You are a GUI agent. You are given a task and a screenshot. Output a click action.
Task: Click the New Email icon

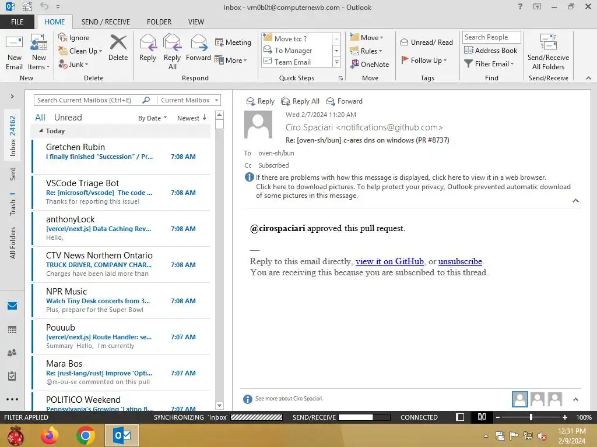coord(14,42)
